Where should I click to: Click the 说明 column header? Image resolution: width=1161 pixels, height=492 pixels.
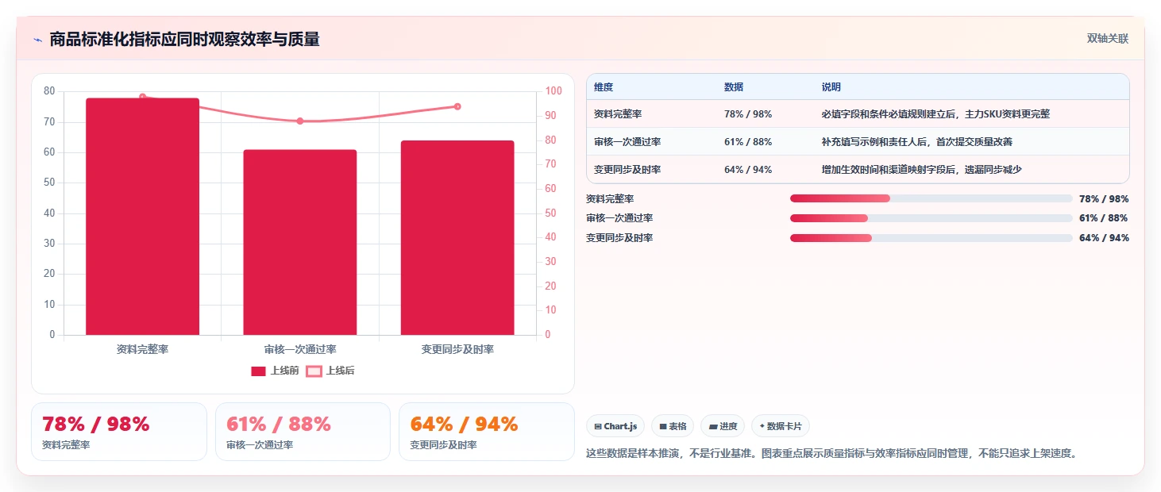831,87
